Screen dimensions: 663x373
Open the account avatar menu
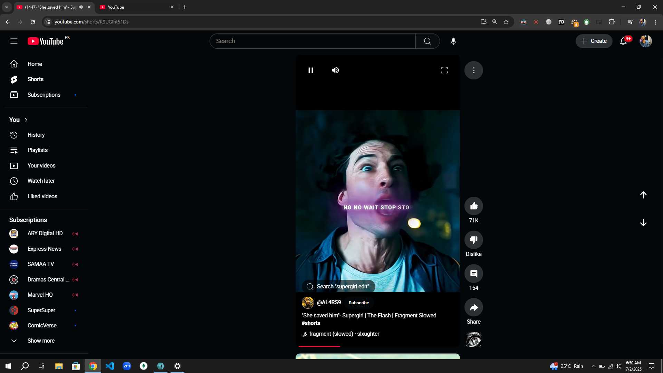(645, 41)
